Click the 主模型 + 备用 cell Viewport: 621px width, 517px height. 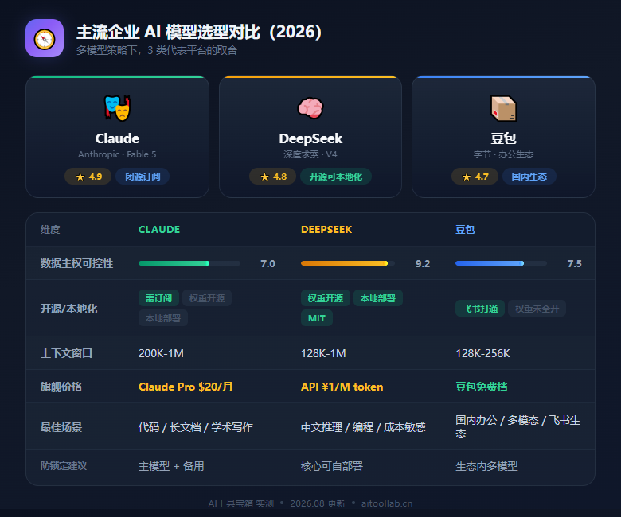point(171,466)
